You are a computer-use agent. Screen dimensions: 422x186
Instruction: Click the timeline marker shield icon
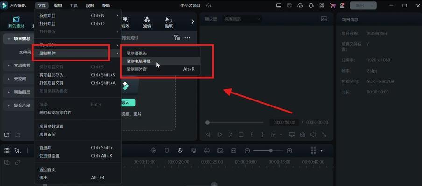pos(167,151)
